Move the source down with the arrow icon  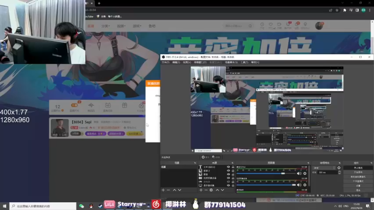pyautogui.click(x=223, y=190)
